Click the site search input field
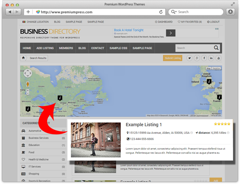The height and width of the screenshot is (184, 240). coord(194,48)
